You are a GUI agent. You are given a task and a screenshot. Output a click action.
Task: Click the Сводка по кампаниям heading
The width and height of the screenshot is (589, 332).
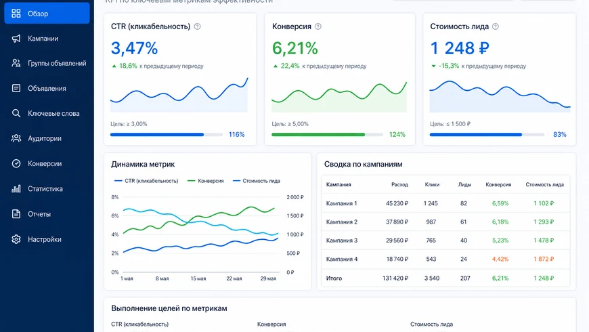click(364, 165)
